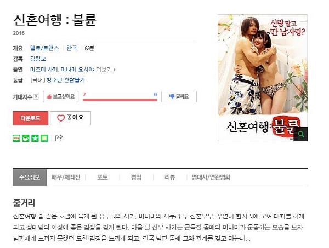The height and width of the screenshot is (248, 329).
Task: Open the 리뷰 tab
Action: tap(170, 177)
